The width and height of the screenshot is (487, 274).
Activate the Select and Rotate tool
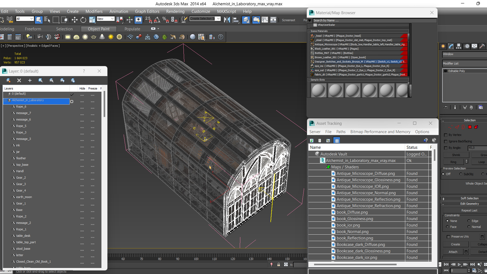click(x=83, y=20)
